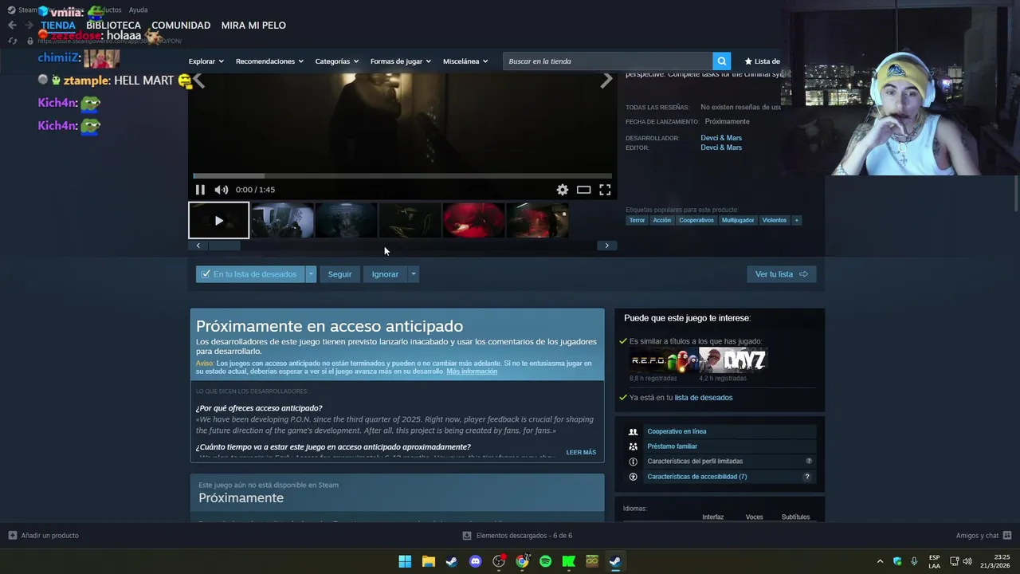Open File Explorer from the taskbar
The height and width of the screenshot is (574, 1020).
[428, 561]
